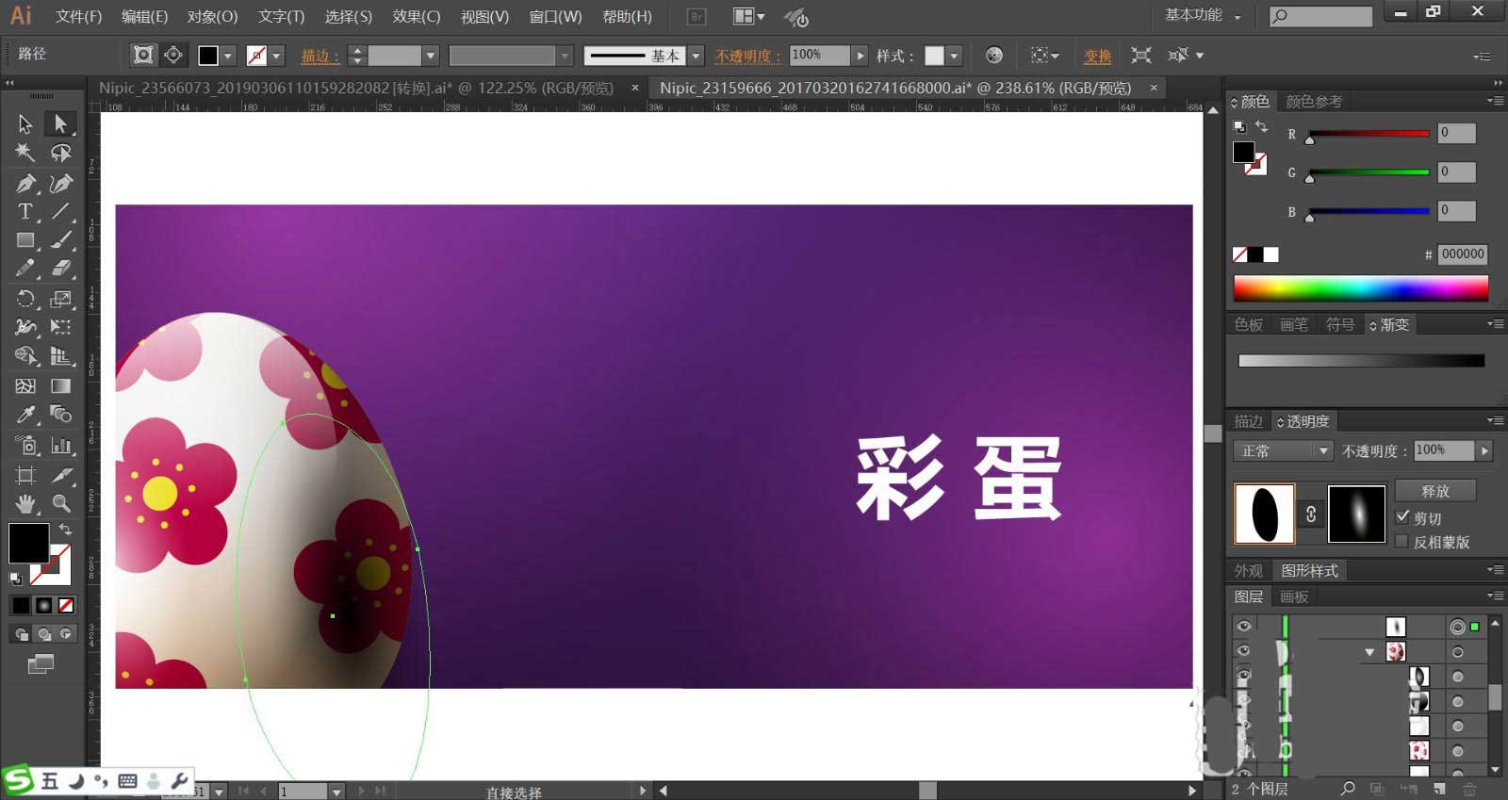Click the 变换 (Transform) link
The width and height of the screenshot is (1508, 800).
pyautogui.click(x=1097, y=57)
